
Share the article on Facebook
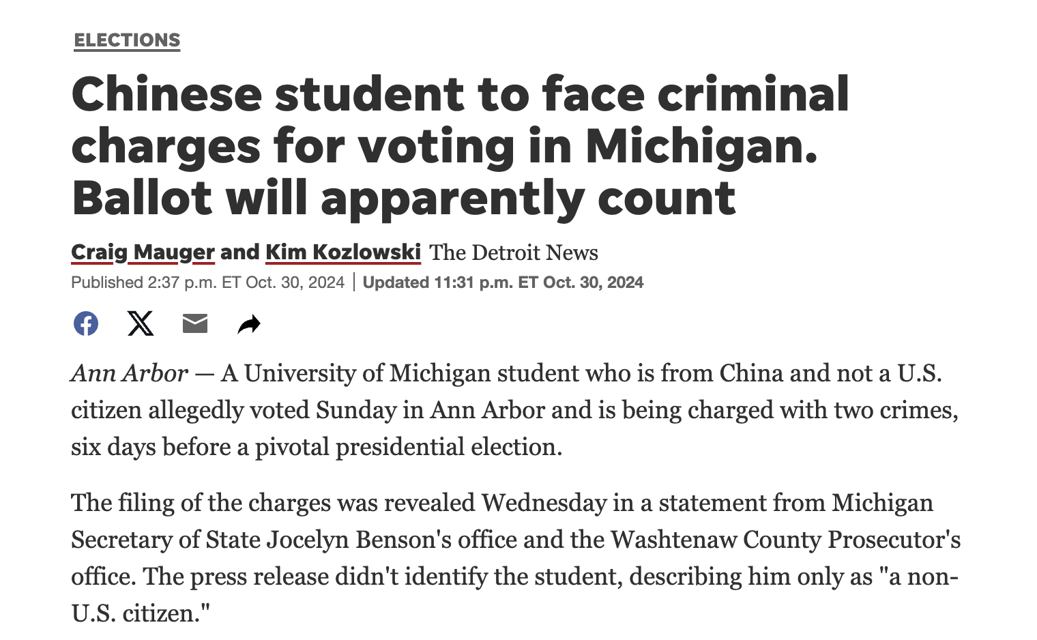coord(86,323)
